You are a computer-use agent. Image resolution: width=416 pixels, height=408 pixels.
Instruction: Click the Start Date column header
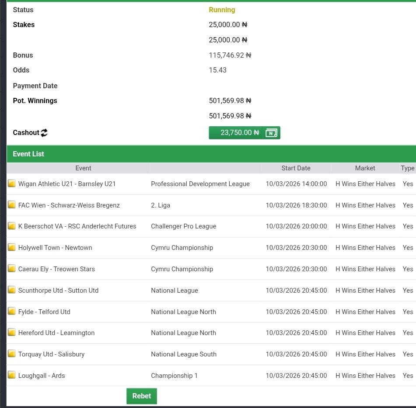296,168
